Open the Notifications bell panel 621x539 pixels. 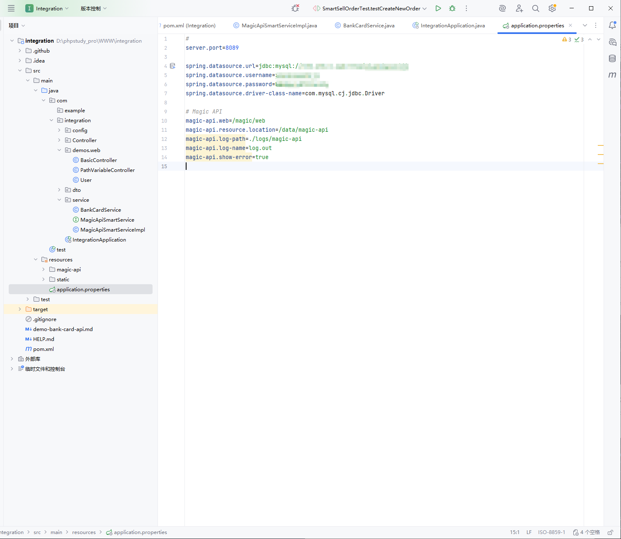pos(612,25)
